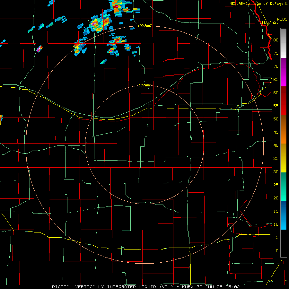Click the 20 value on the scale
Image resolution: width=289 pixels, height=289 pixels.
point(276,198)
